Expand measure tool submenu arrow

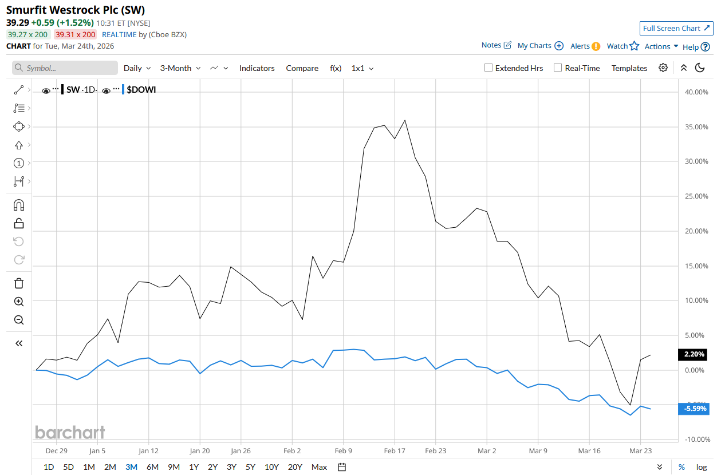point(29,181)
